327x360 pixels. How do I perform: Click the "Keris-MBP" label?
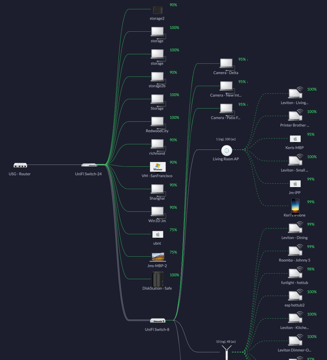(x=295, y=148)
